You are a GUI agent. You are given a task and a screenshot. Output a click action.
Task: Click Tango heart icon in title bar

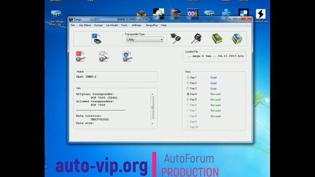click(71, 20)
